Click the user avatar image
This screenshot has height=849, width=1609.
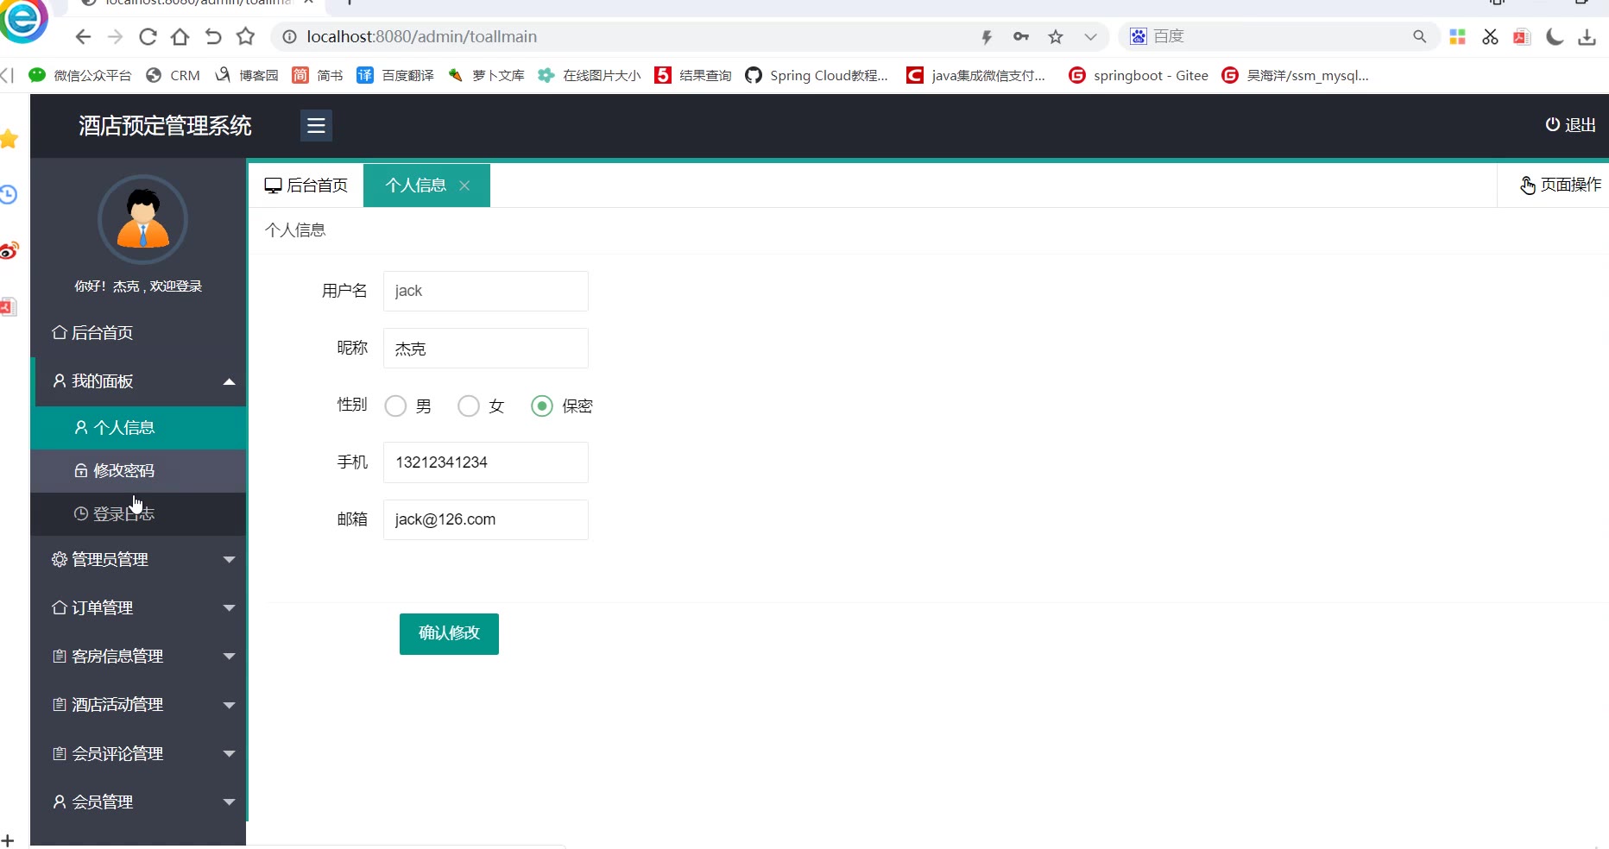pos(142,219)
